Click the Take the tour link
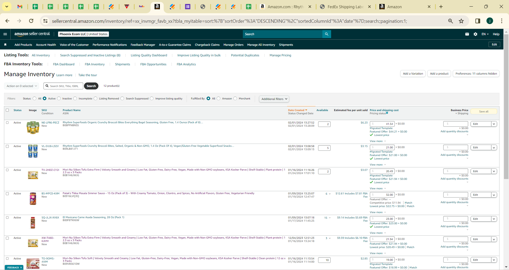The height and width of the screenshot is (270, 509). pyautogui.click(x=88, y=75)
